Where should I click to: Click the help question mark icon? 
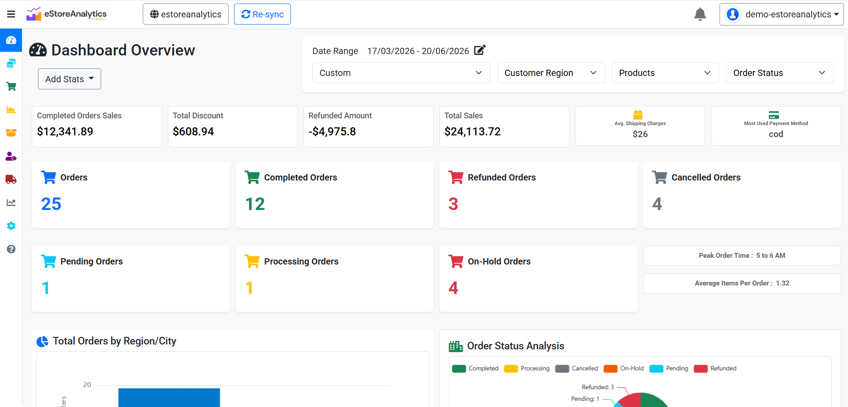(x=11, y=249)
